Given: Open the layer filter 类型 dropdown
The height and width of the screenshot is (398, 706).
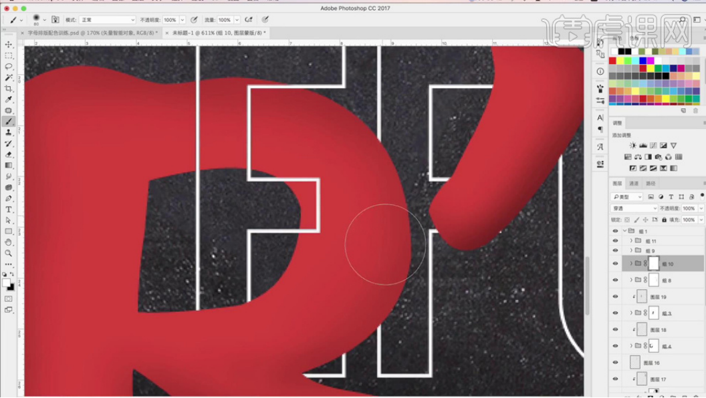Looking at the screenshot, I should pyautogui.click(x=626, y=197).
